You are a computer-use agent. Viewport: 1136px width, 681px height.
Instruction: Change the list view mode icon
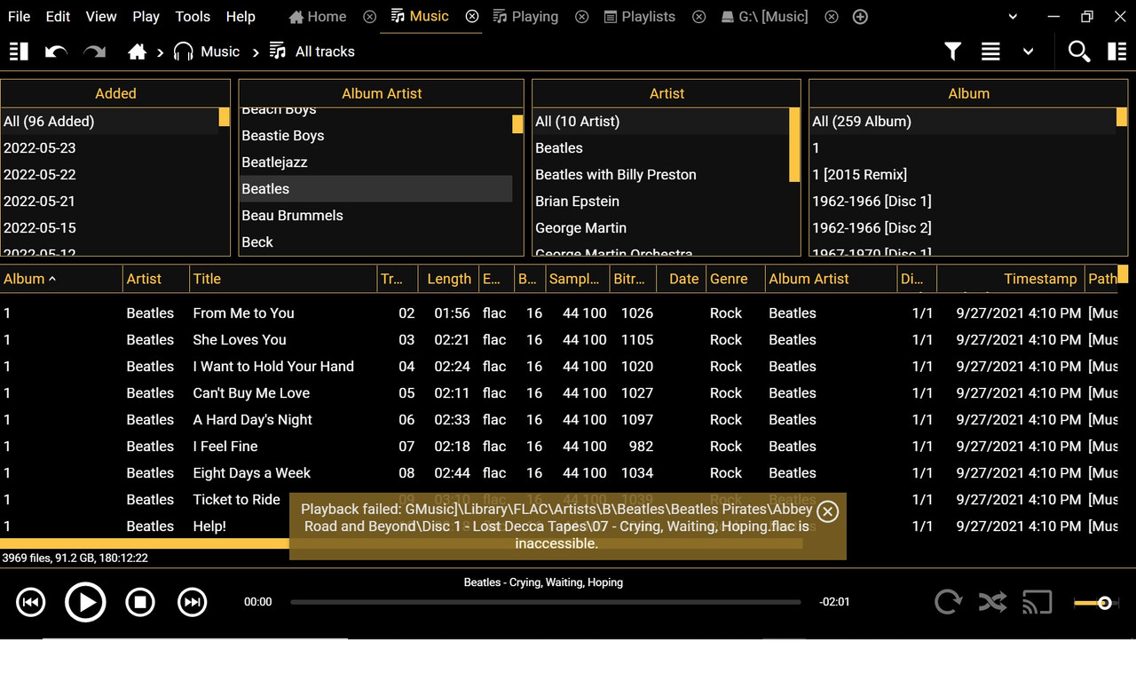tap(990, 51)
